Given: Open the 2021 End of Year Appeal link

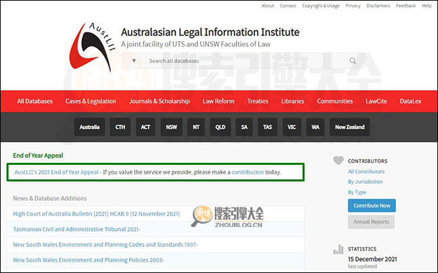Looking at the screenshot, I should [56, 172].
